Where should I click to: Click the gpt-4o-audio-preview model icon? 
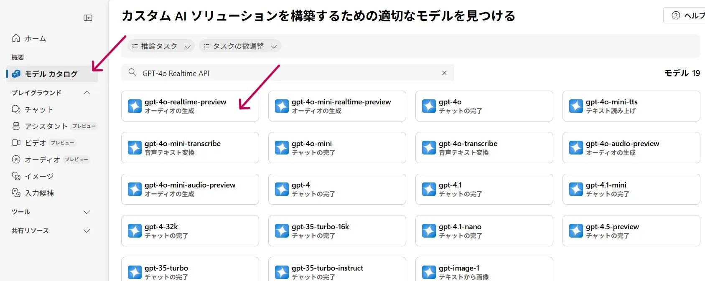[x=576, y=148]
